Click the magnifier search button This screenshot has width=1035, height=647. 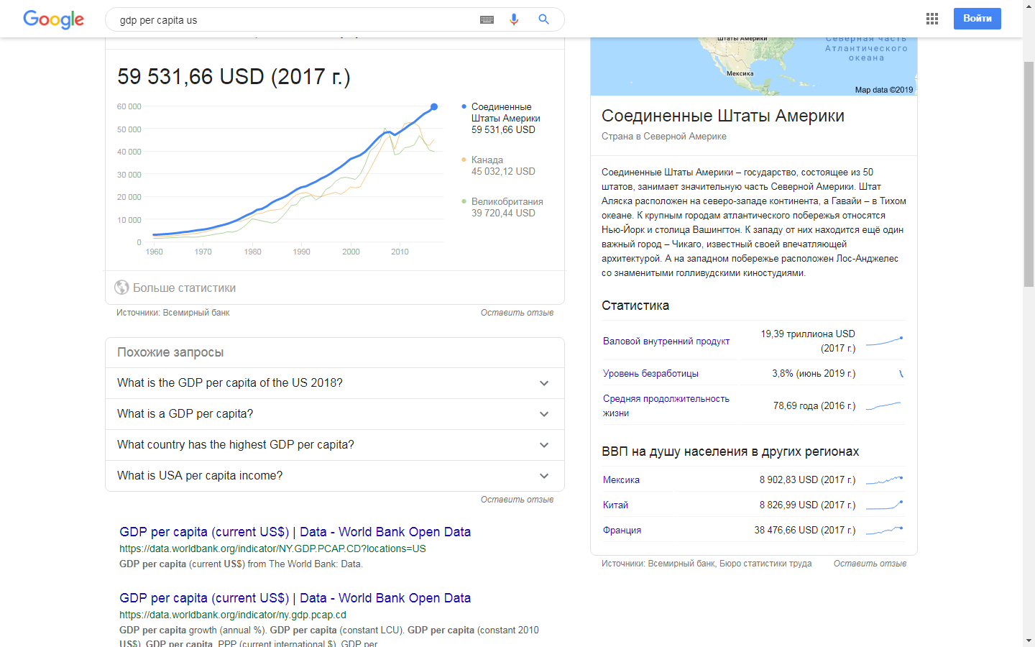(x=543, y=19)
